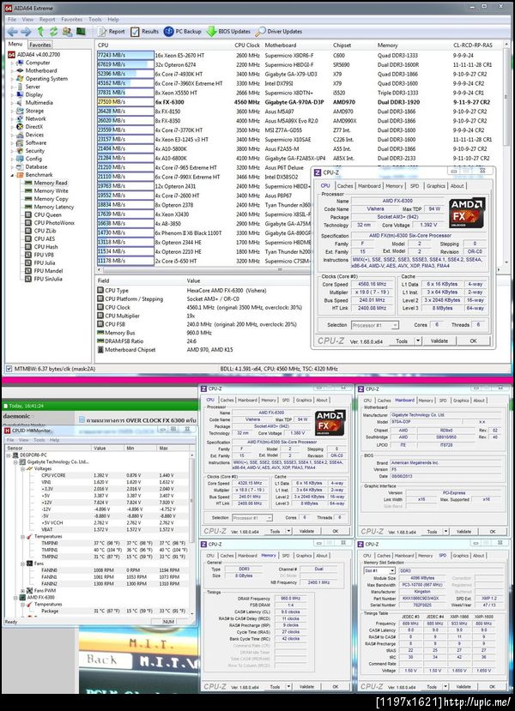The height and width of the screenshot is (711, 515).
Task: Click the HWMonitor sensor list vertical scrollbar
Action: pyautogui.click(x=192, y=535)
